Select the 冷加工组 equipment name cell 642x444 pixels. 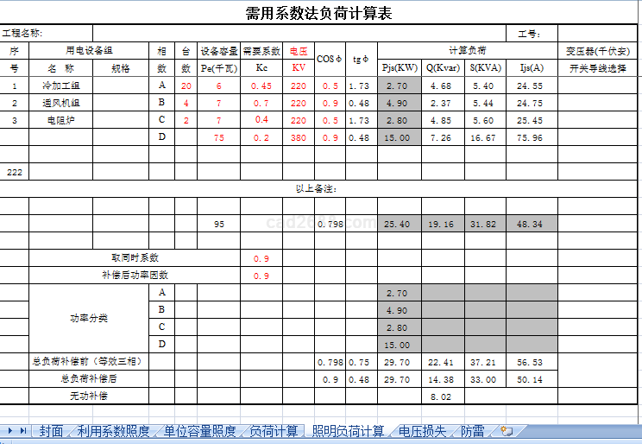point(60,86)
